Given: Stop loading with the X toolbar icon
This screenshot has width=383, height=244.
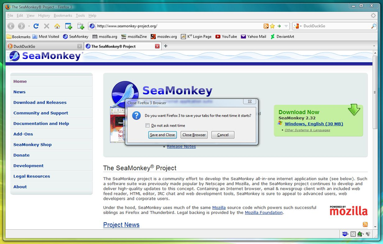Looking at the screenshot, I should 47,26.
